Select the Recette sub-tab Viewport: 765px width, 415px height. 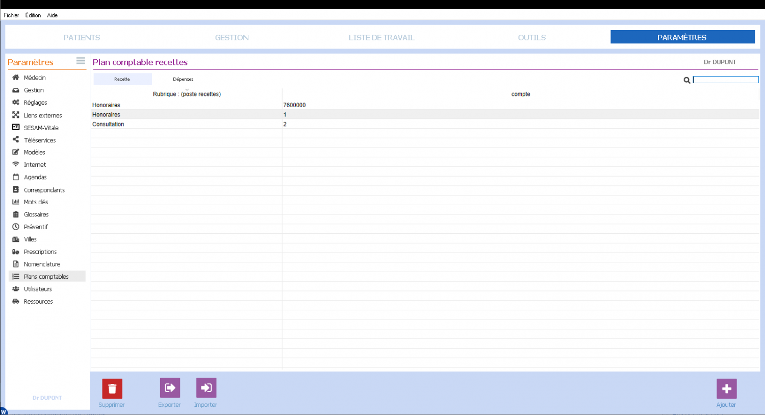pyautogui.click(x=122, y=79)
